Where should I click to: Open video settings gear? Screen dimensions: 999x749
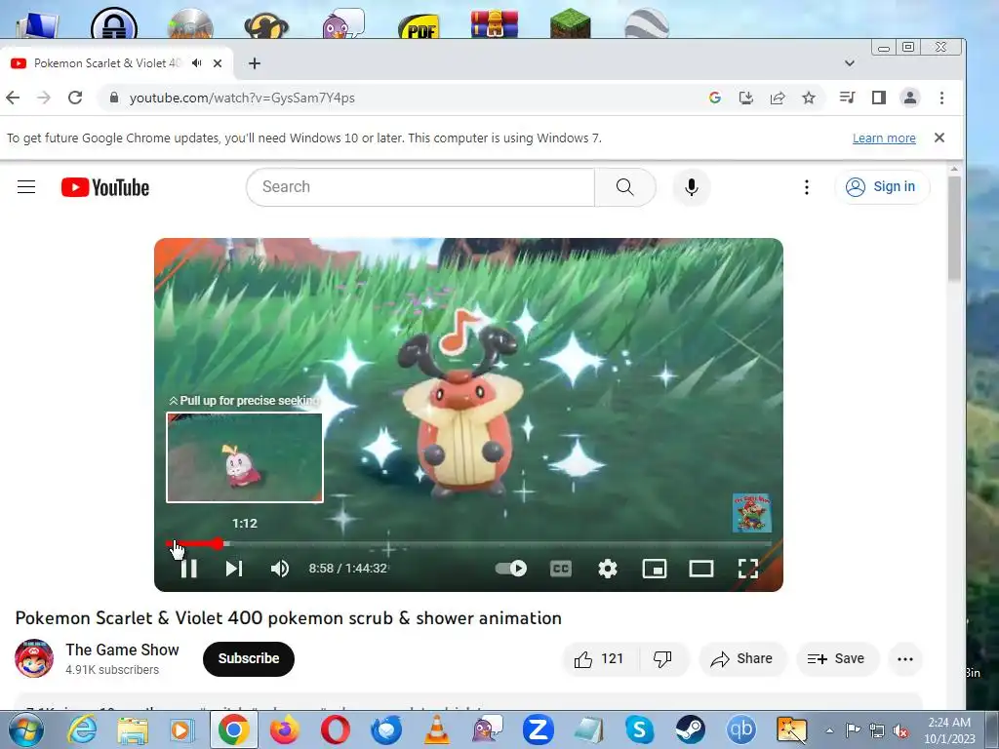(607, 569)
